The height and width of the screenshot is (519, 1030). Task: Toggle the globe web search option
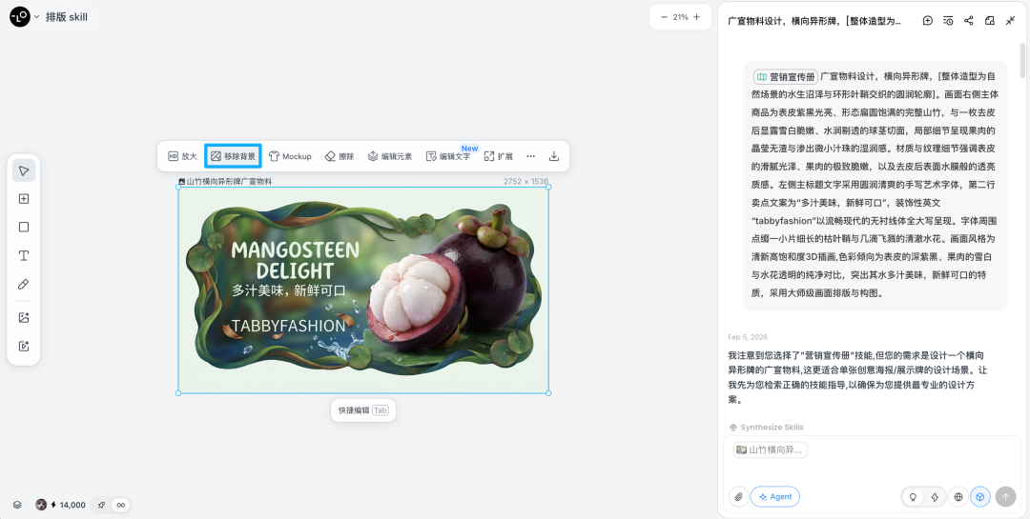click(958, 497)
